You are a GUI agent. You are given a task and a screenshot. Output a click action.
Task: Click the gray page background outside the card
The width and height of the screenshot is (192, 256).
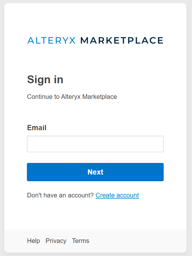coord(189,128)
